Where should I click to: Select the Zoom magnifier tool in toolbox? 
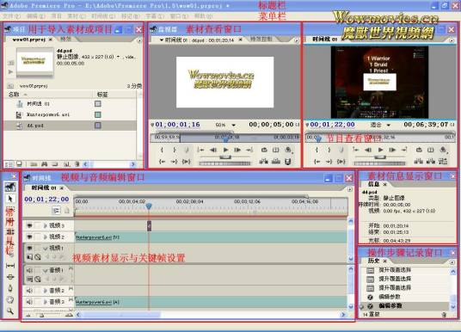(10, 310)
